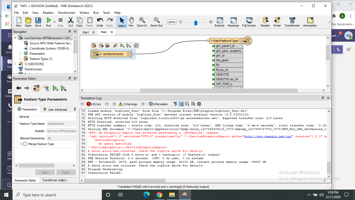Click the taskbar search box
This screenshot has width=355, height=200.
pos(57,195)
